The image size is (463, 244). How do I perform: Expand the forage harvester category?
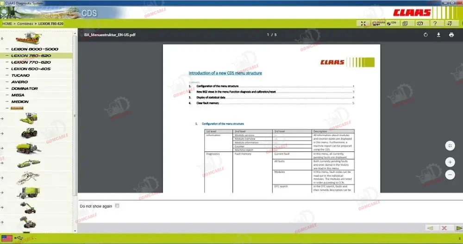2,119
